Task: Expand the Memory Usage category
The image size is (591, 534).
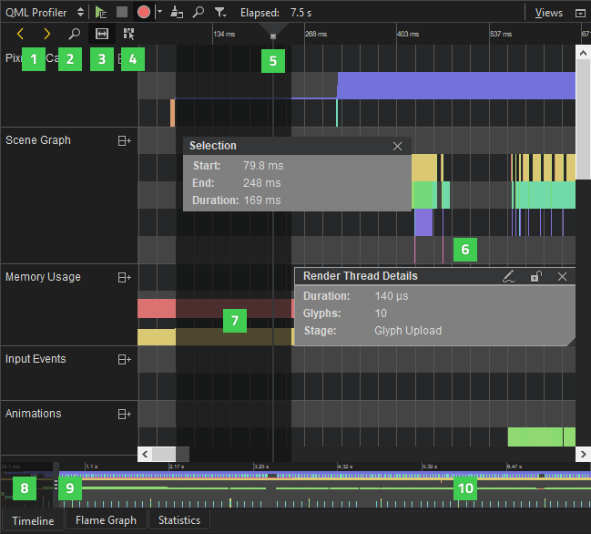Action: [125, 277]
